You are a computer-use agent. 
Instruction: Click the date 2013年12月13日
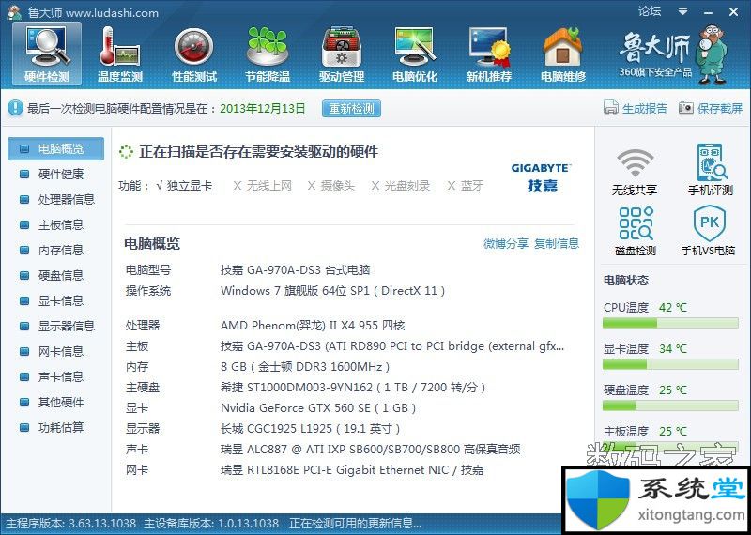(x=263, y=108)
